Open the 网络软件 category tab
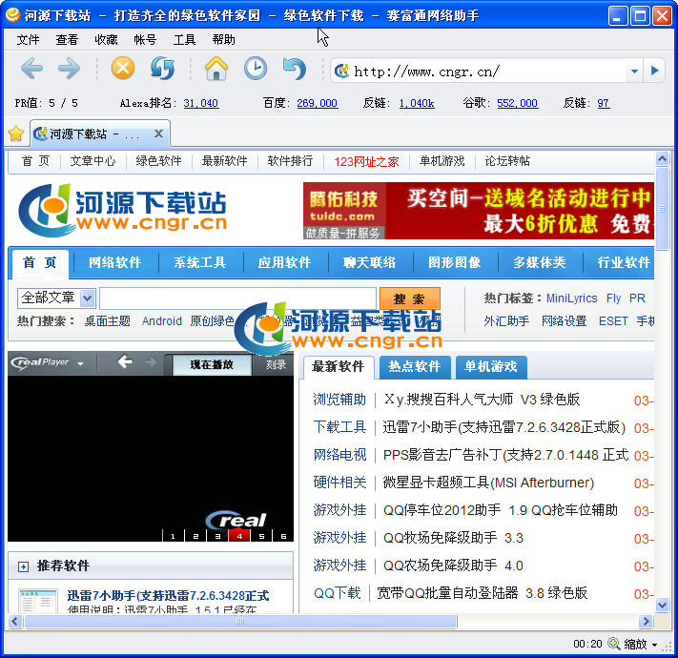Viewport: 678px width, 658px height. click(115, 262)
